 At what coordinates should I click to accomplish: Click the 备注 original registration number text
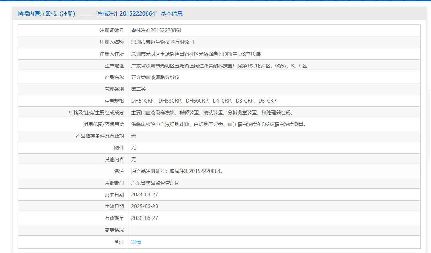[177, 171]
